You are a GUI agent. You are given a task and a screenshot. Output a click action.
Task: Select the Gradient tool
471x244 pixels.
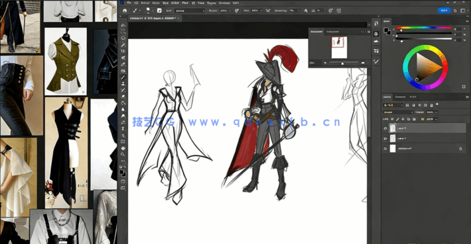[x=123, y=103]
